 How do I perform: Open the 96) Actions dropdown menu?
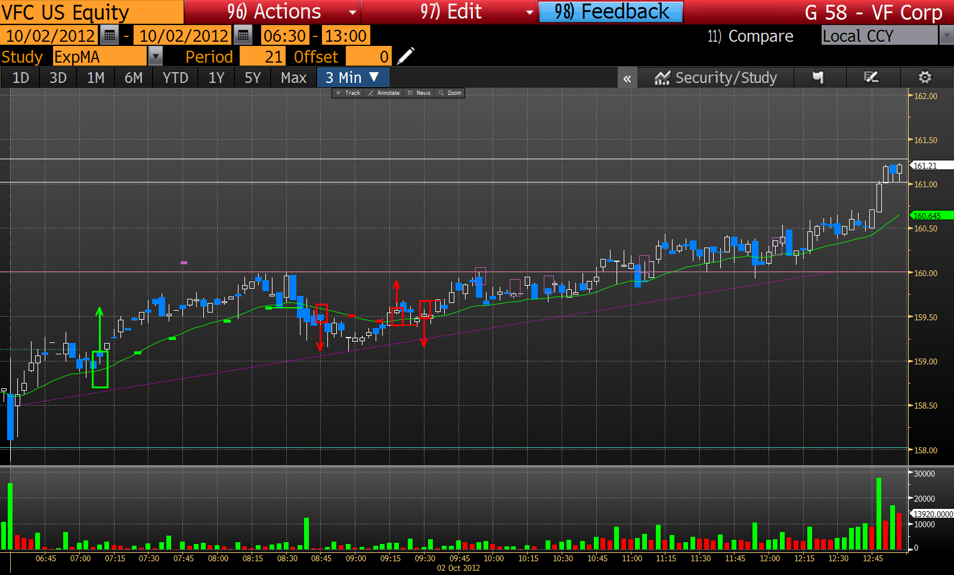pyautogui.click(x=272, y=12)
